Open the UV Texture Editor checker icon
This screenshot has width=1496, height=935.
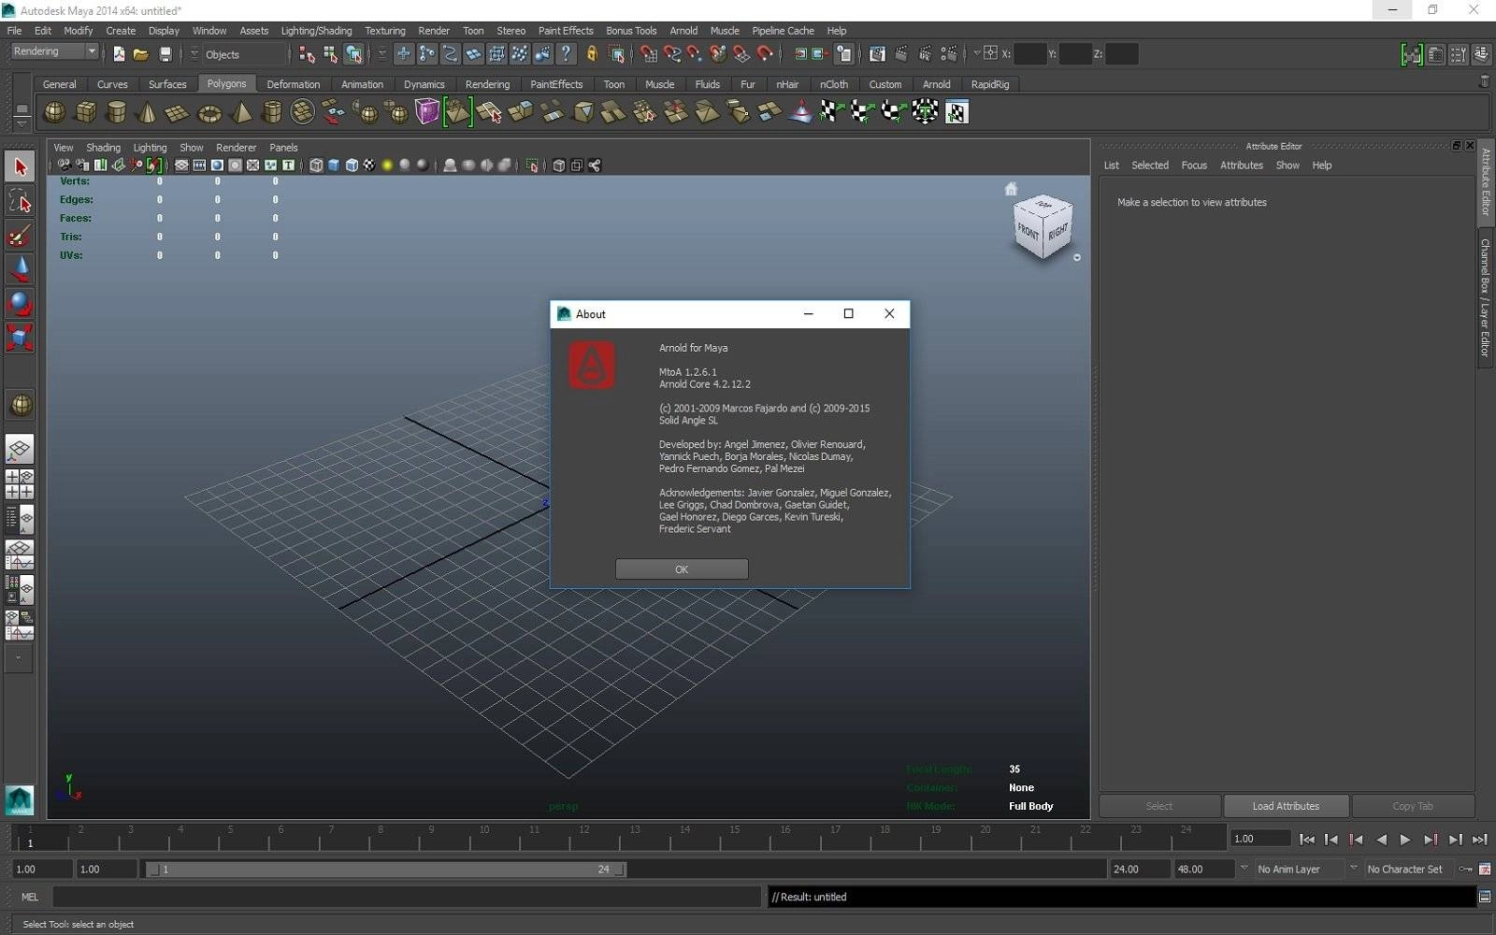956,113
